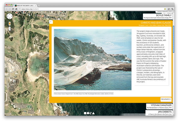
Task: Zoom in on the map
Action: click(10, 28)
